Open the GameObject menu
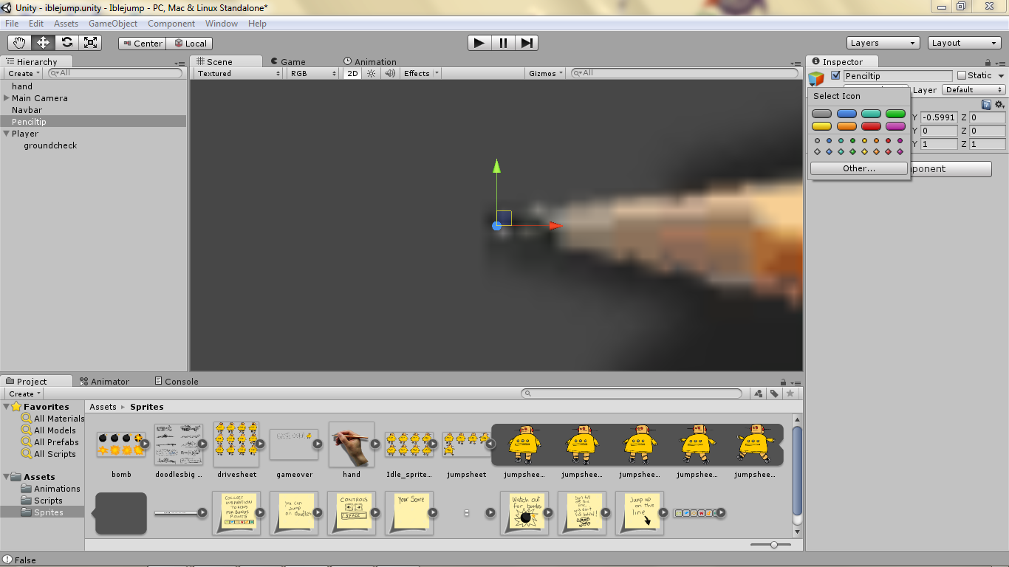This screenshot has width=1009, height=567. 112,23
